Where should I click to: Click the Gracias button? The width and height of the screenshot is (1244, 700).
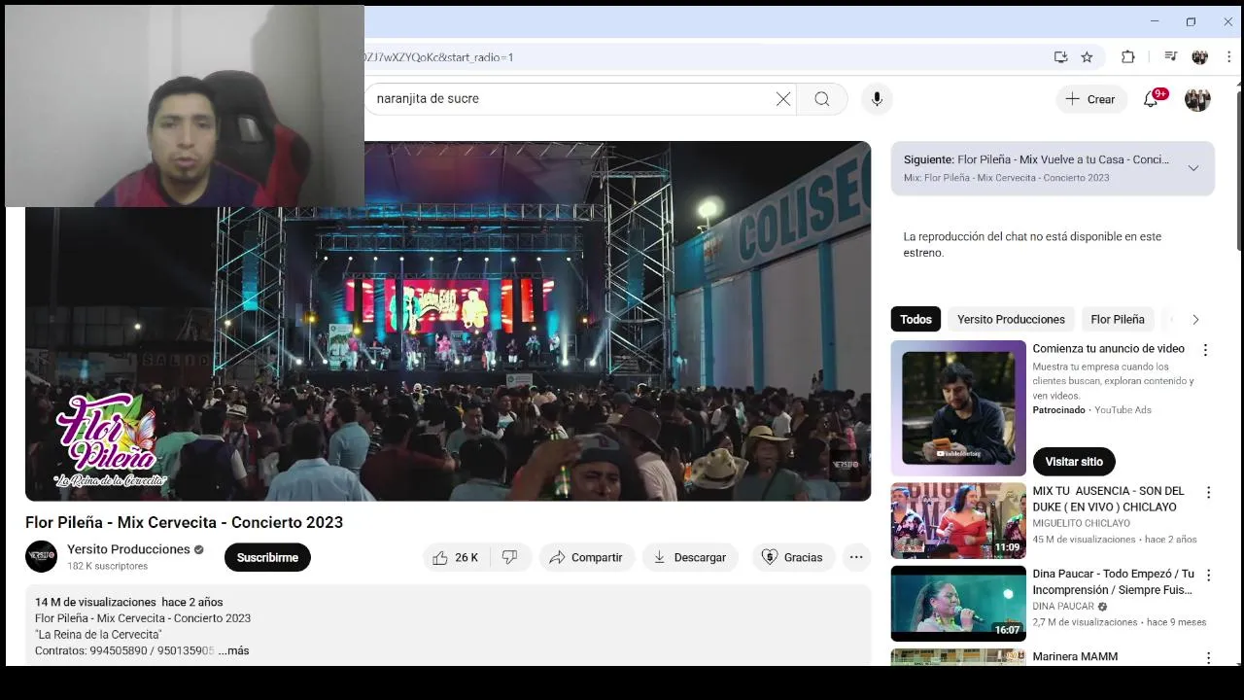click(x=792, y=557)
